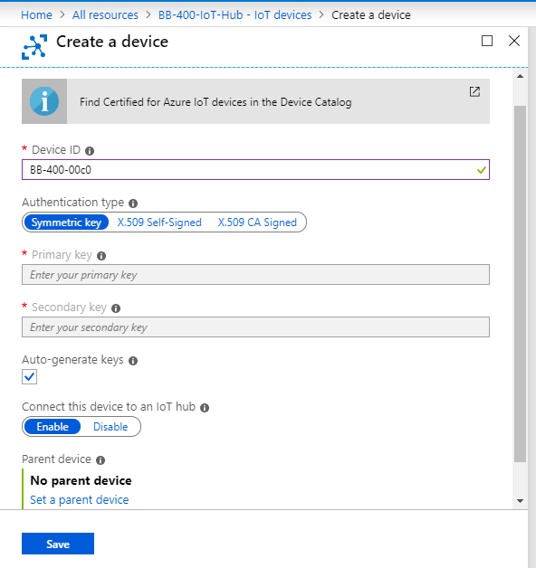Open the Find Certified for Azure IoT devices banner
536x568 pixels.
click(x=255, y=101)
